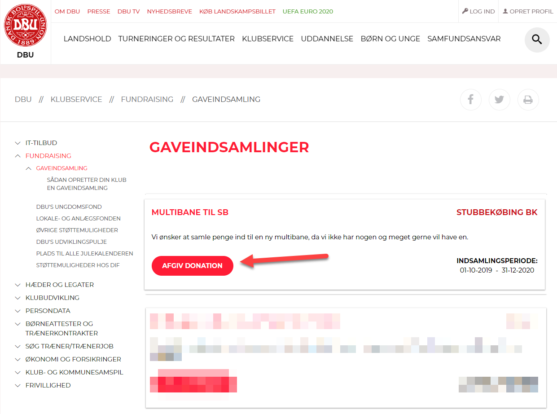Click the DBU logo
This screenshot has width=557, height=414.
(26, 26)
